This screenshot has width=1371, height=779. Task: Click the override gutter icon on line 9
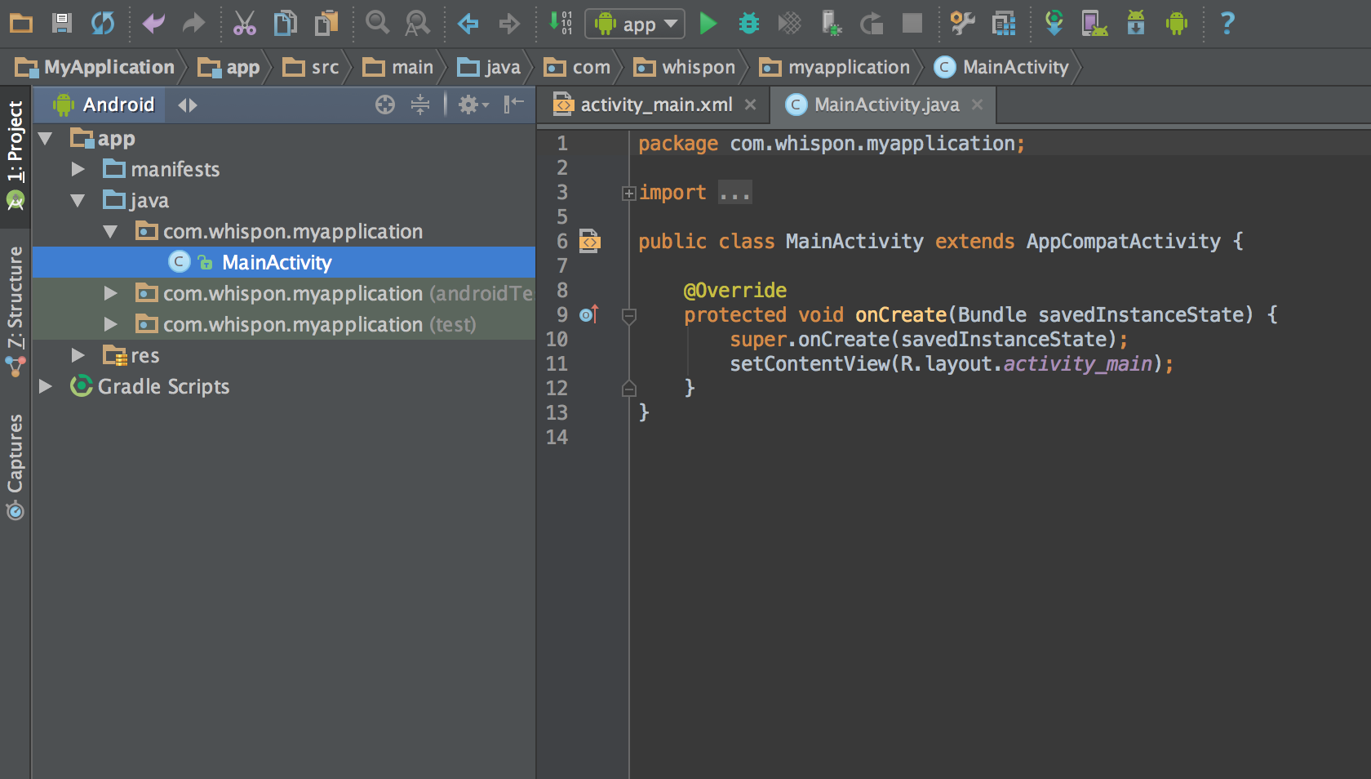[589, 314]
